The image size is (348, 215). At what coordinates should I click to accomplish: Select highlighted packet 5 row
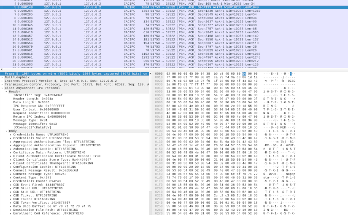(174, 7)
